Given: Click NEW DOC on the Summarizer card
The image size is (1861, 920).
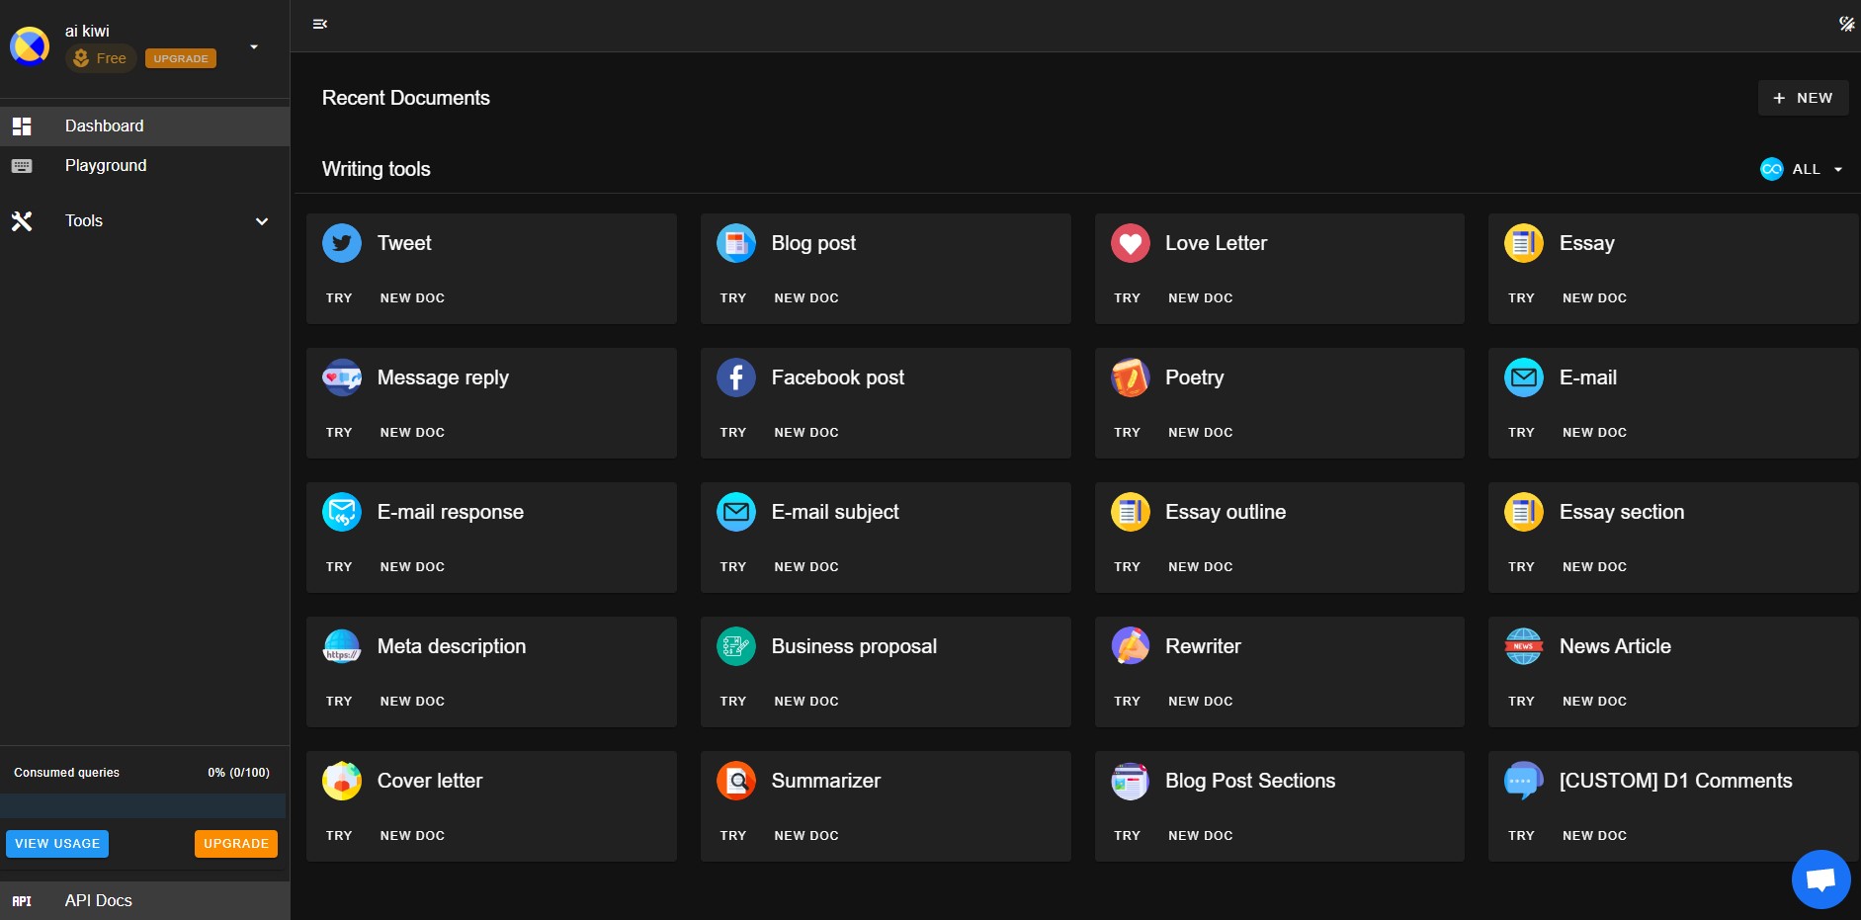Looking at the screenshot, I should coord(806,835).
